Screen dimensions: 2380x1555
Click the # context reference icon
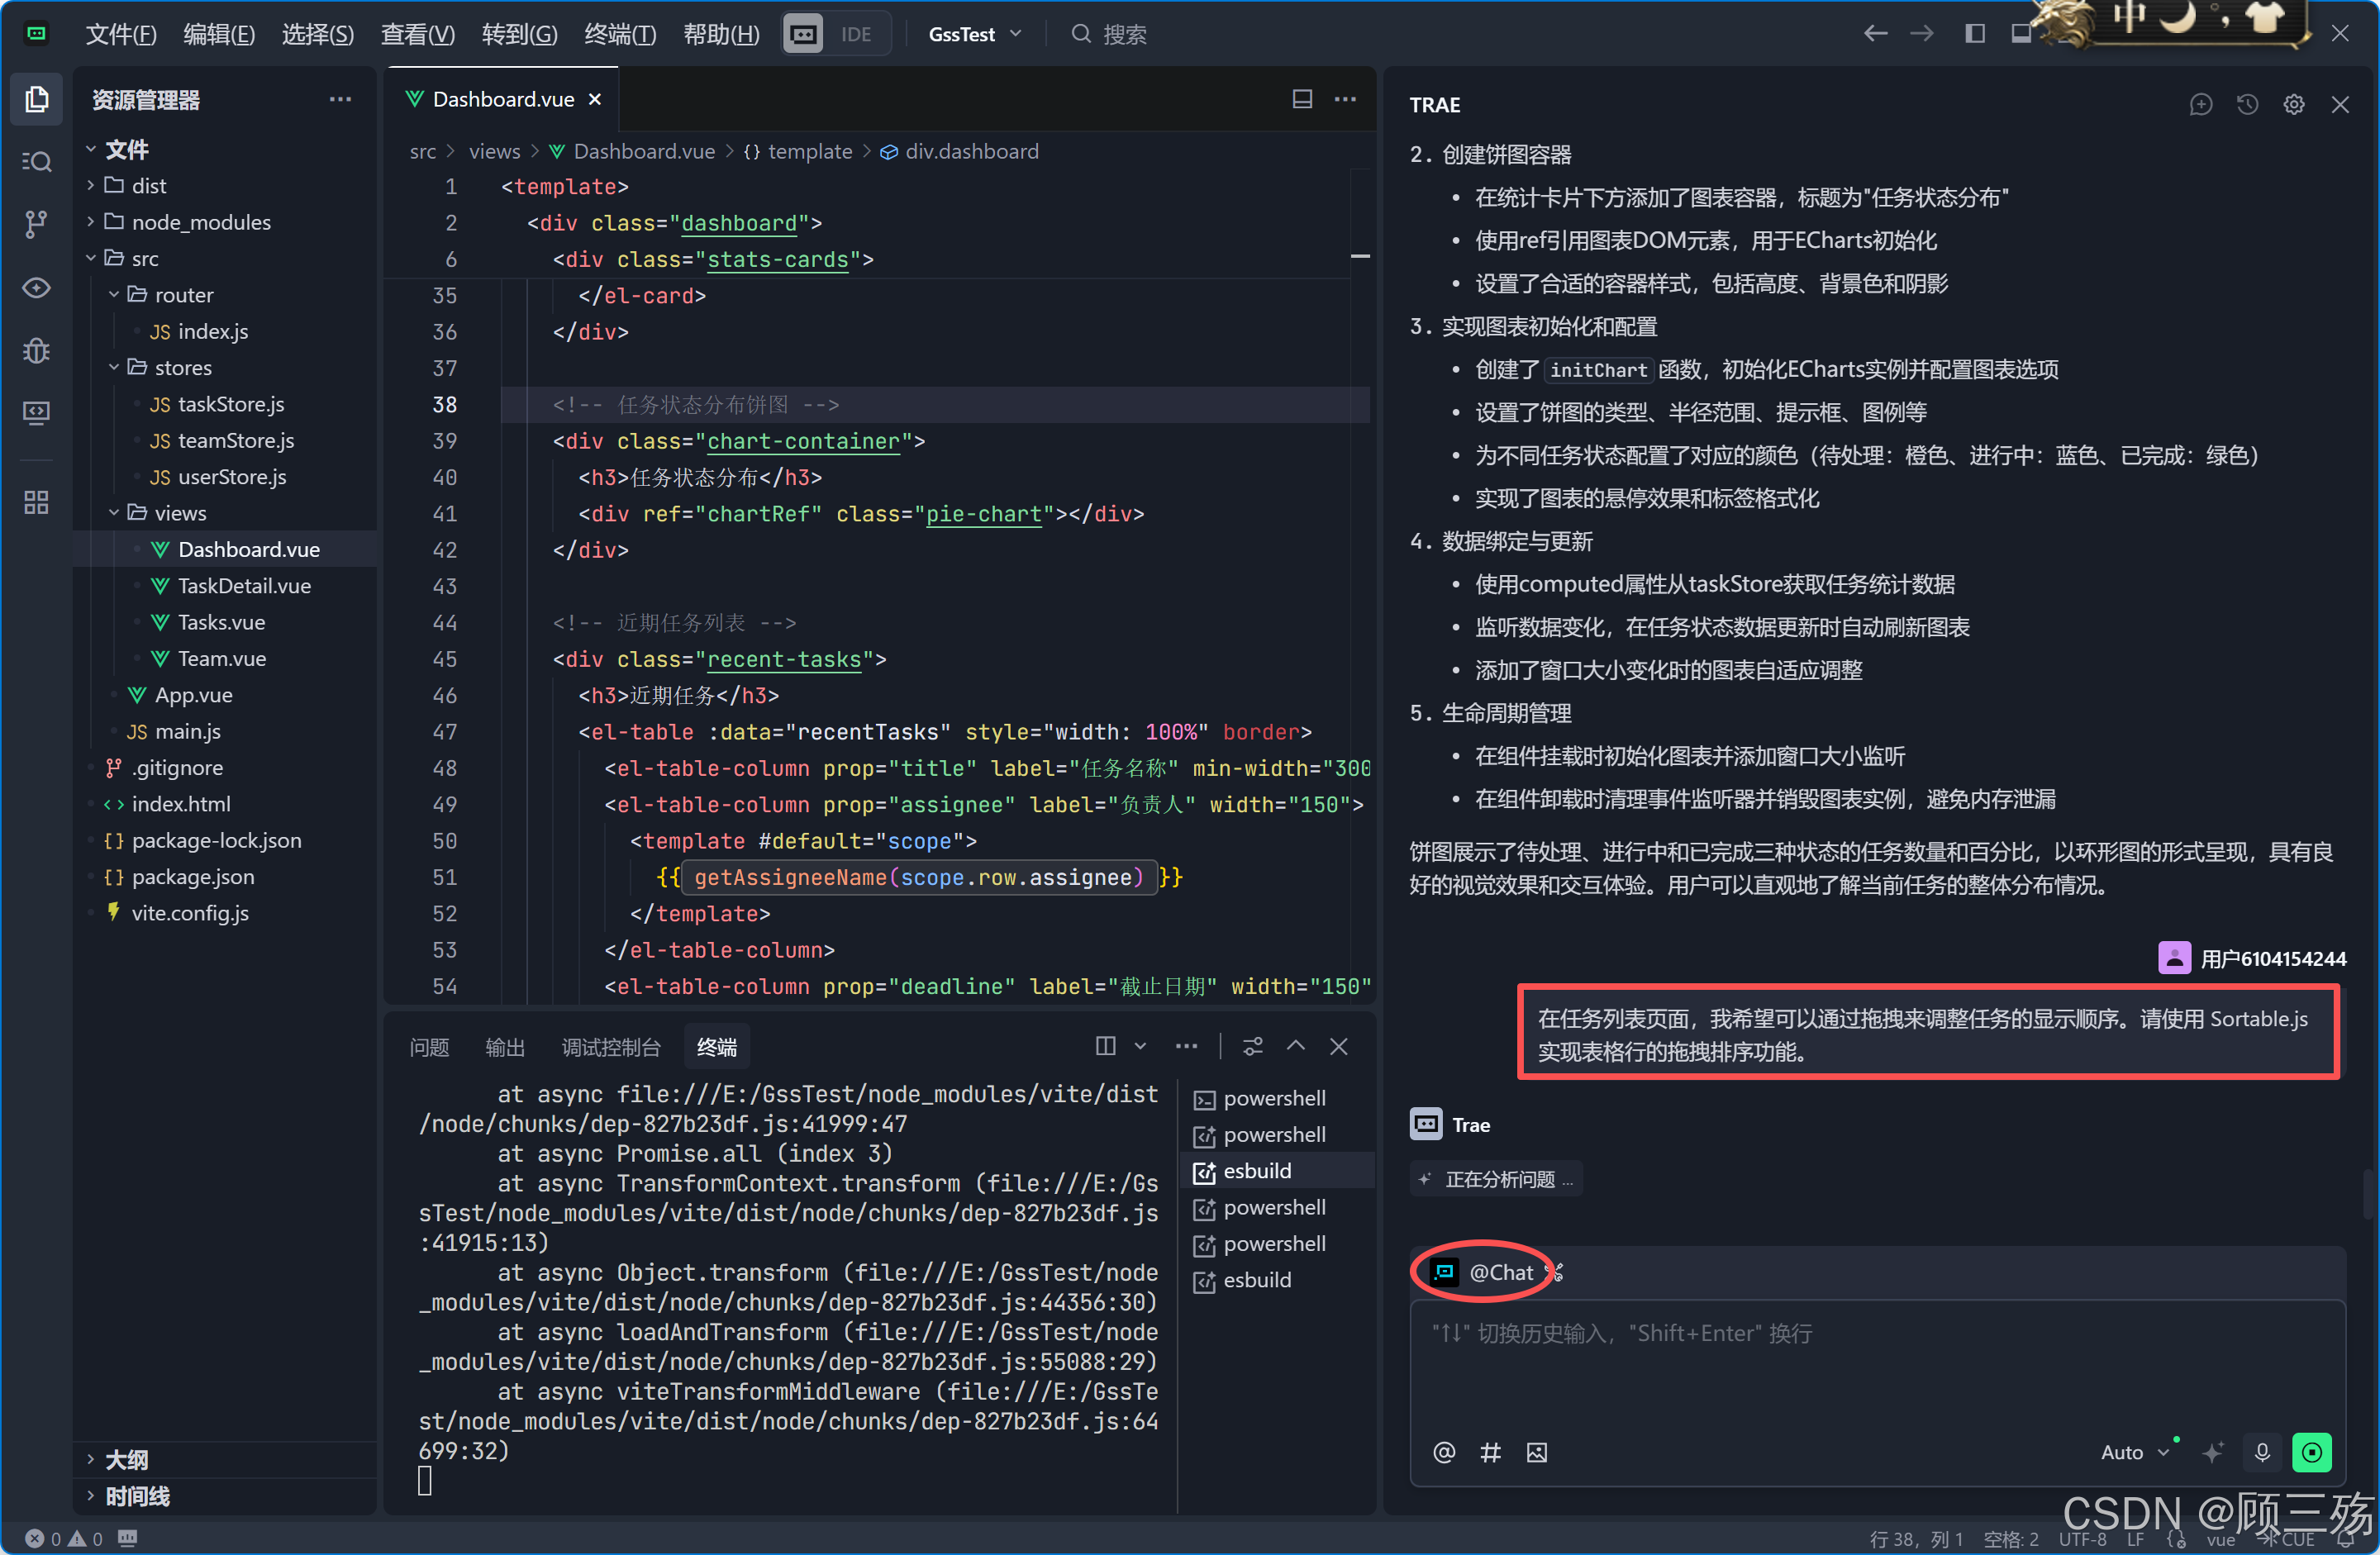click(x=1490, y=1452)
